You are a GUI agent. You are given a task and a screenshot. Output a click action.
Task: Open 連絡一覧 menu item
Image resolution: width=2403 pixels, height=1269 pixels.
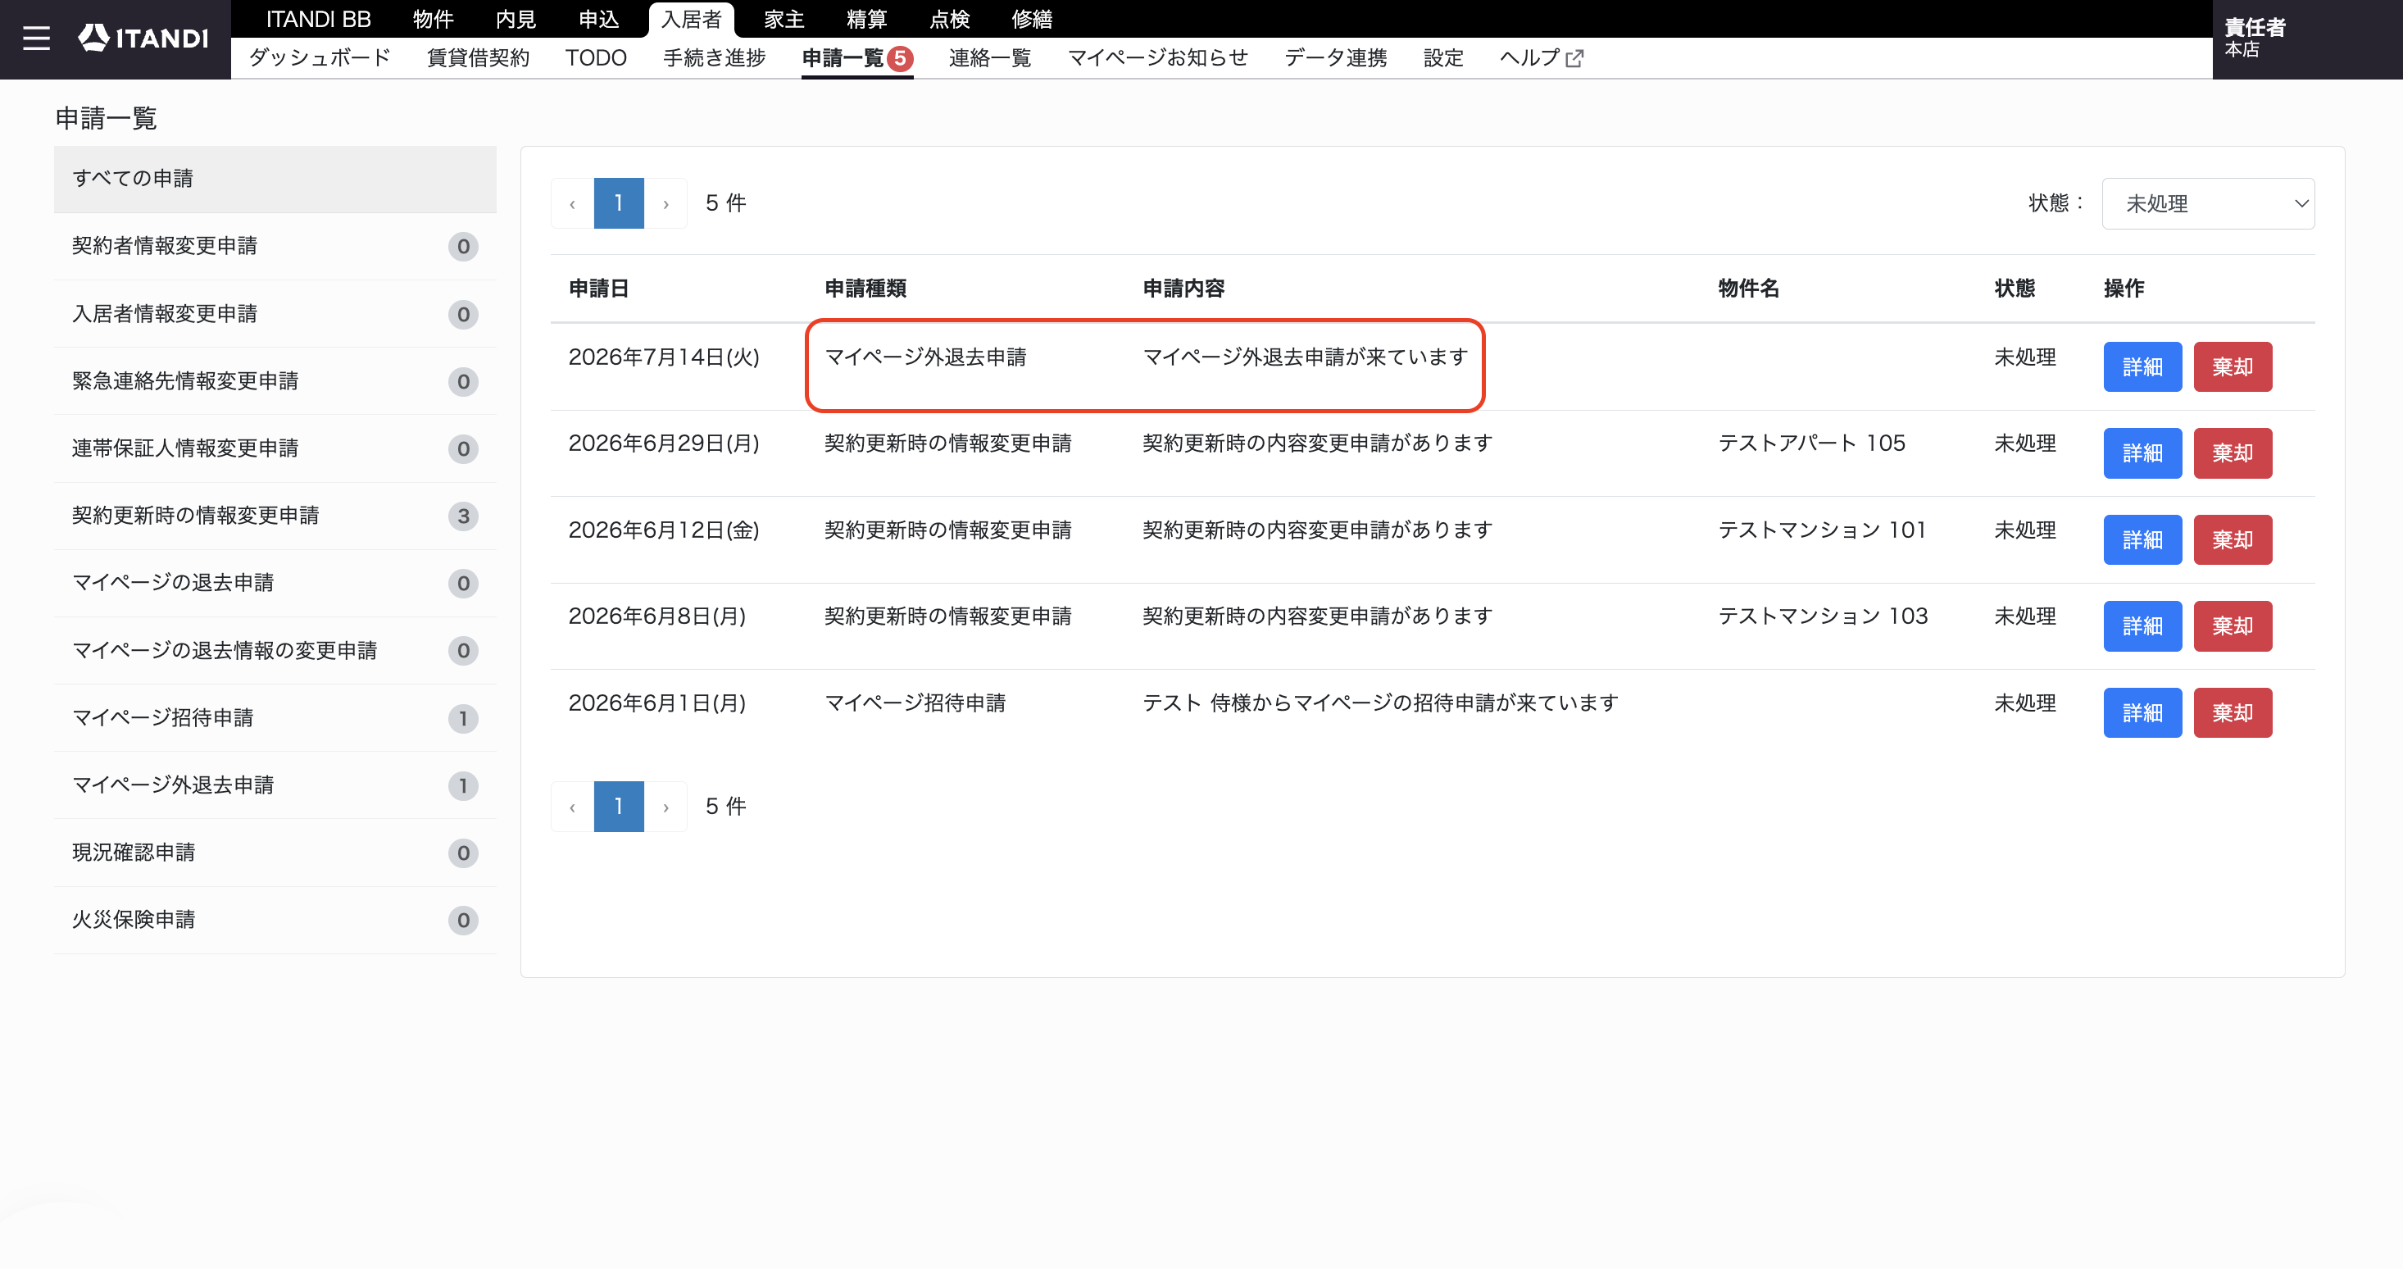click(990, 58)
